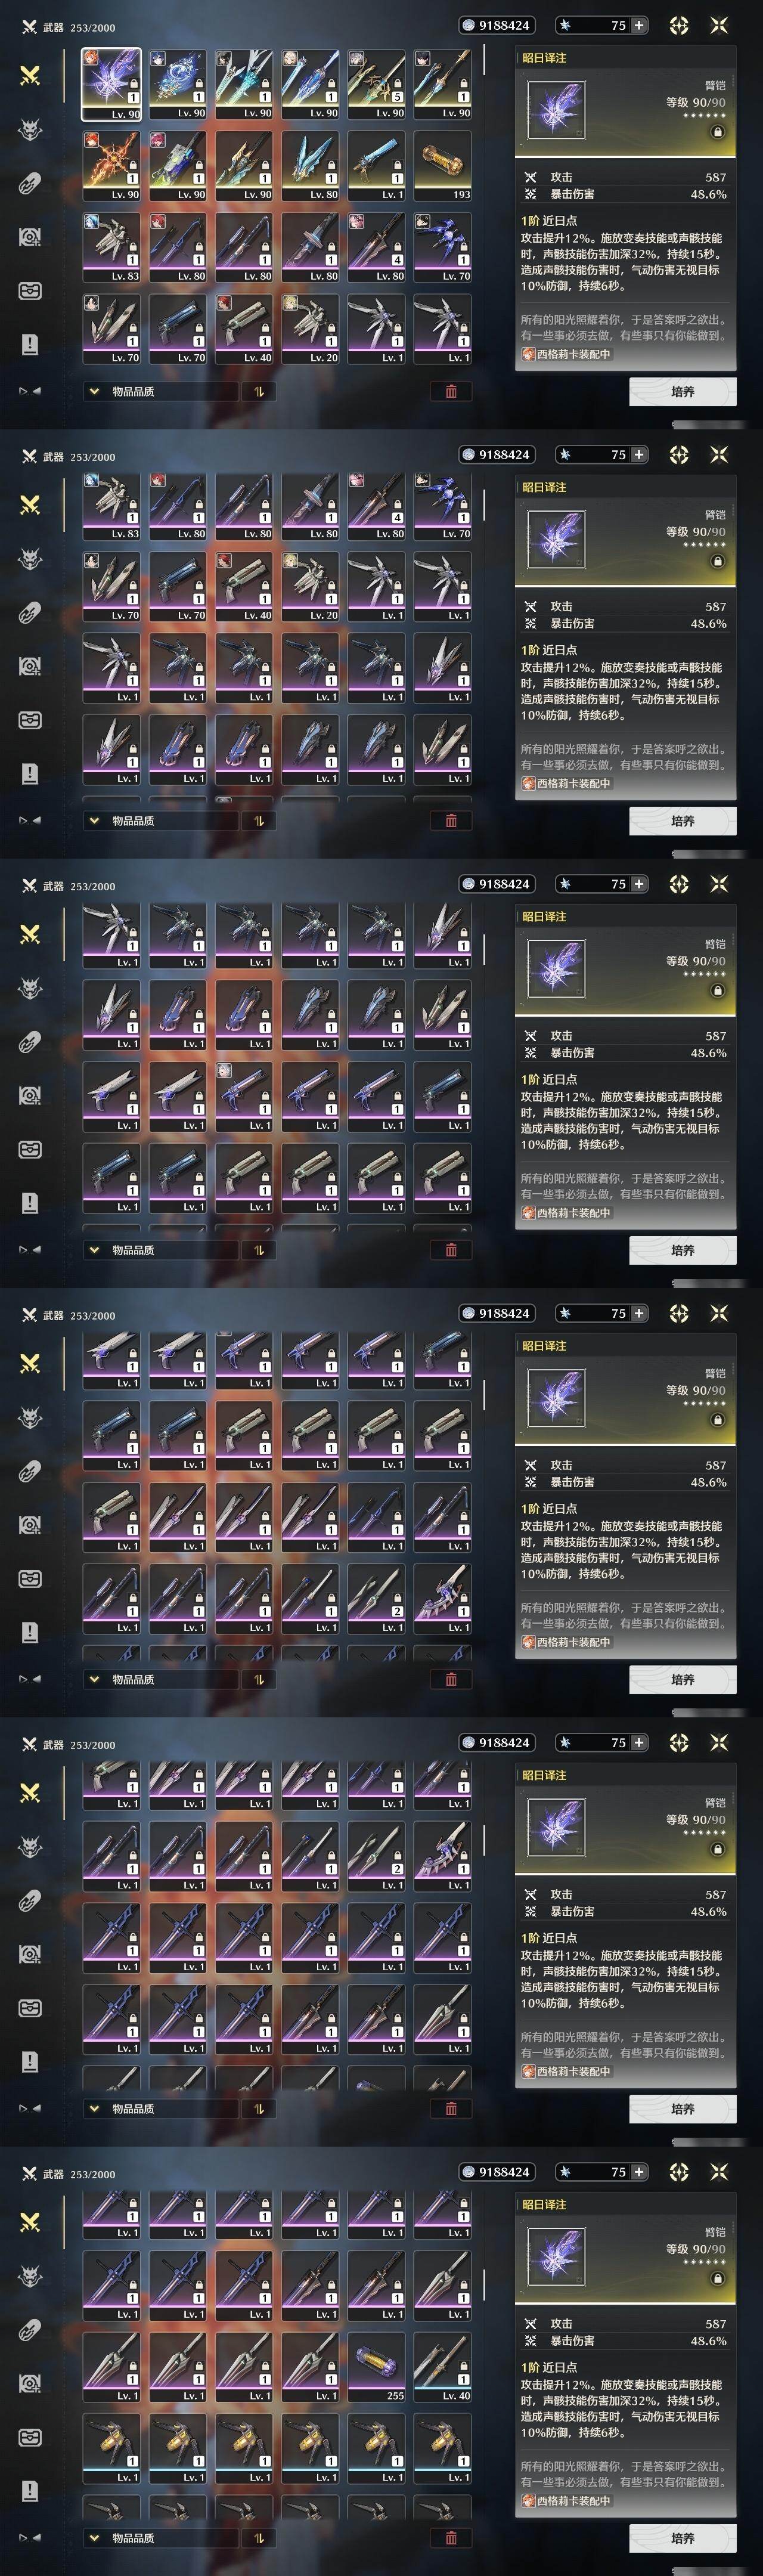
Task: Click the compass icon next to plus in topmost panel
Action: (x=679, y=25)
